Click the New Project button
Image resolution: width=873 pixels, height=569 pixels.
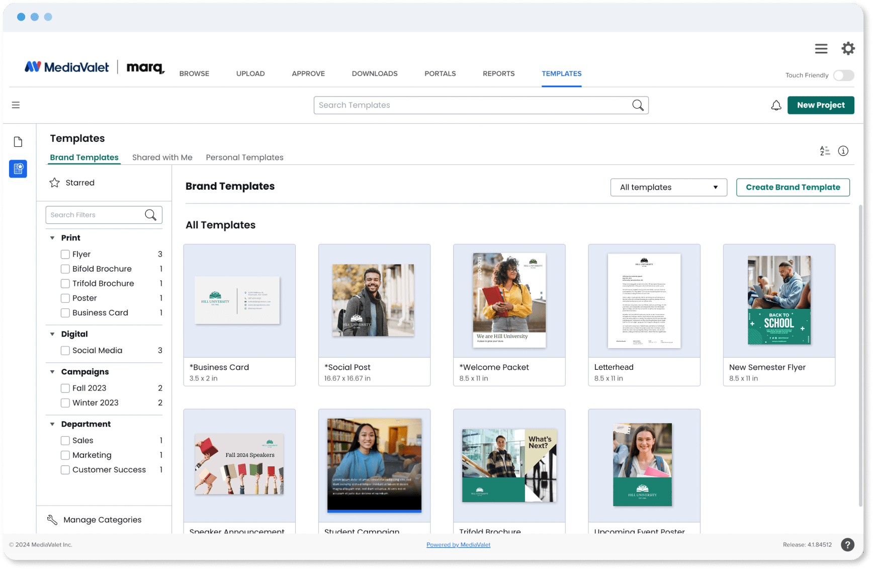point(821,105)
